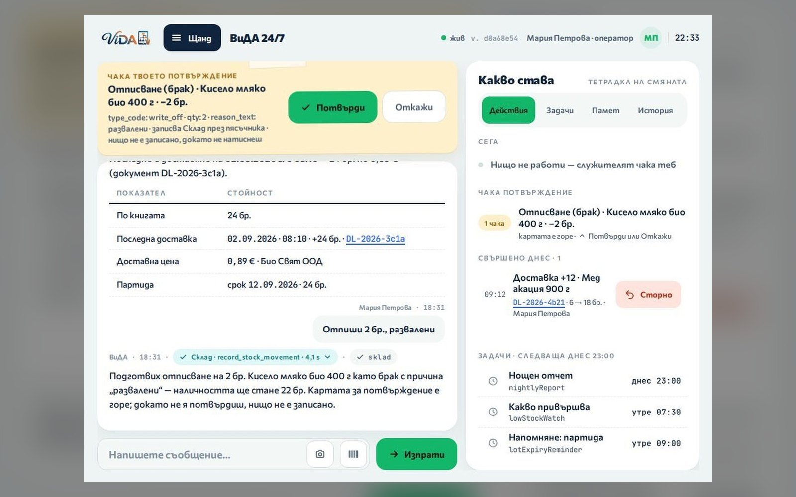Reject the write-off with Откажи
Viewport: 796px width, 497px height.
tap(414, 107)
